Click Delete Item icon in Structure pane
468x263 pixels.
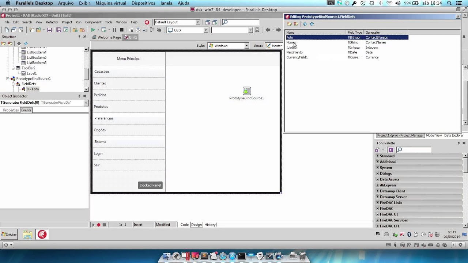click(9, 43)
